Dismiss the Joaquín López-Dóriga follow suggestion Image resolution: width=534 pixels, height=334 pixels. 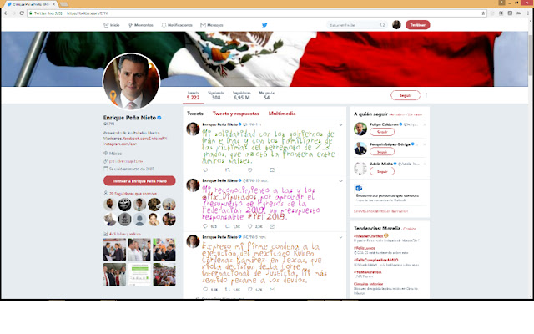coord(425,144)
